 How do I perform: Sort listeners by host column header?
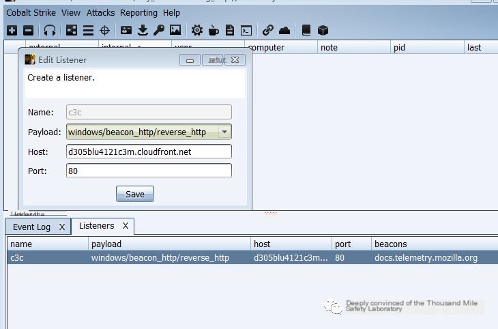(x=291, y=244)
